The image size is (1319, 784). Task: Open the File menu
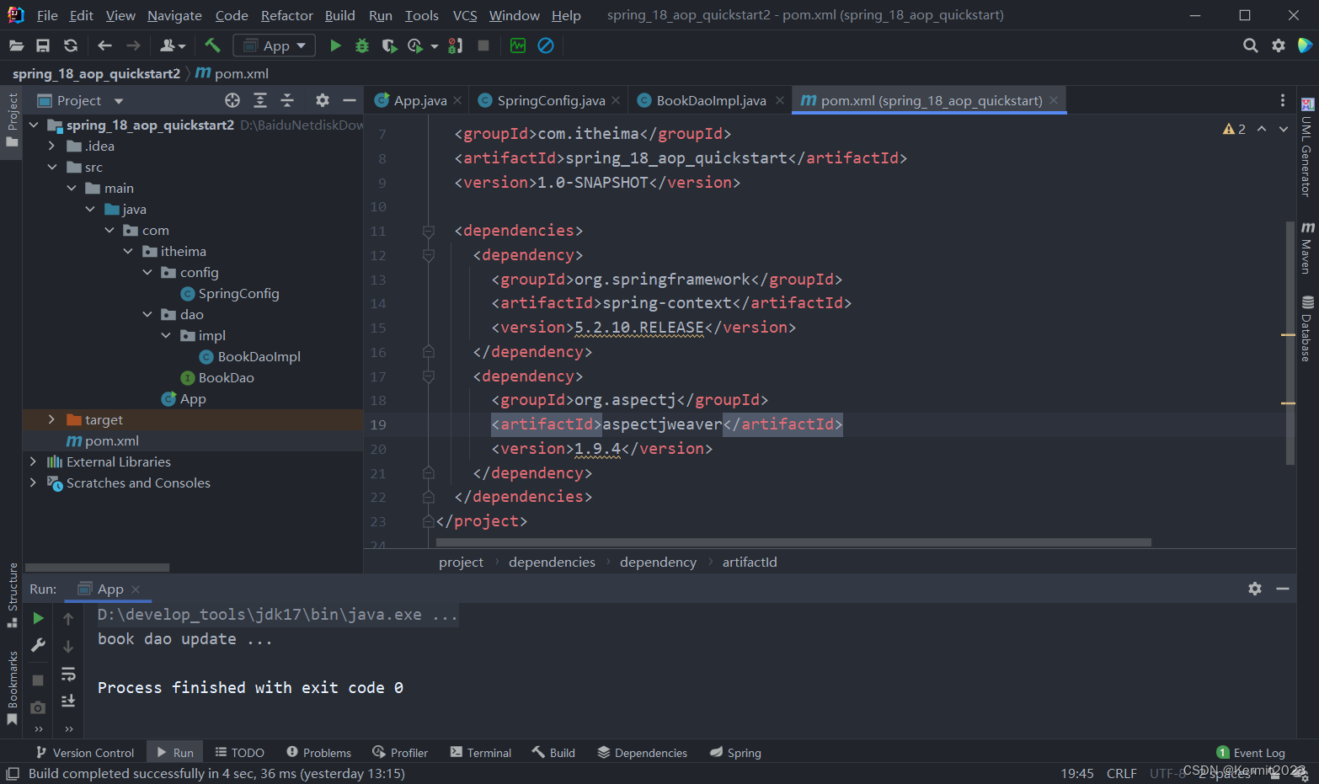tap(47, 15)
